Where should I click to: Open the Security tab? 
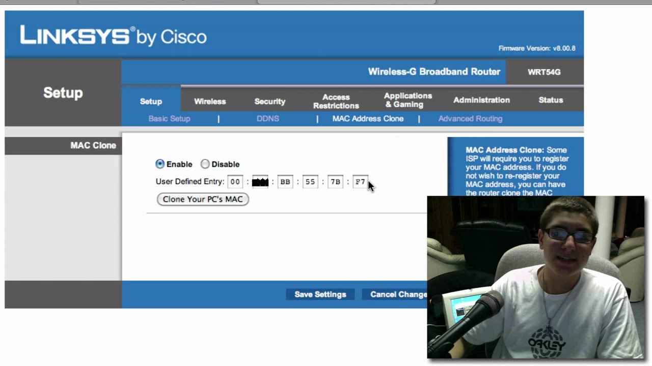(x=270, y=101)
